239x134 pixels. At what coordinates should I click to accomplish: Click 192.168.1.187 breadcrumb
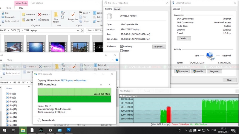tap(19, 82)
